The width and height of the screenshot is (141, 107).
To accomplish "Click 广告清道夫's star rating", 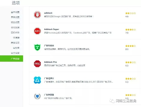I will [131, 79].
